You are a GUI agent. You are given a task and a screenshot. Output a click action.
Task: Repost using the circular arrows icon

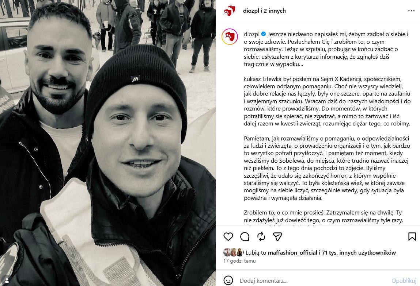tap(261, 236)
